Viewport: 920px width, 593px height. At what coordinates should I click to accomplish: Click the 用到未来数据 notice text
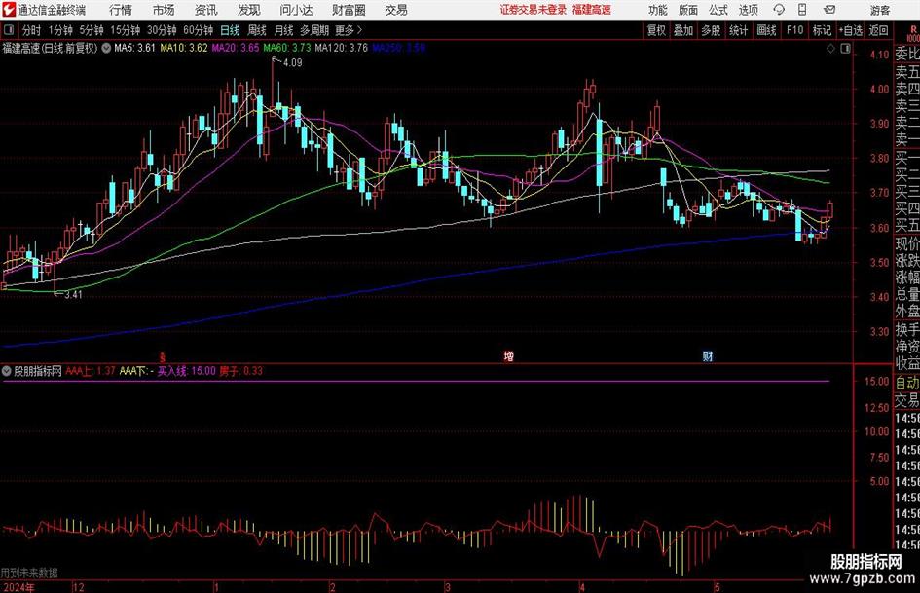pyautogui.click(x=29, y=573)
